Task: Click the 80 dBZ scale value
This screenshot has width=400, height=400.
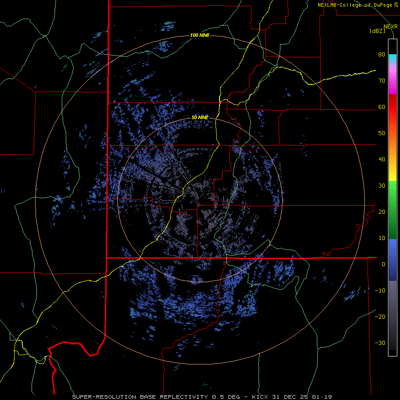Action: point(382,55)
